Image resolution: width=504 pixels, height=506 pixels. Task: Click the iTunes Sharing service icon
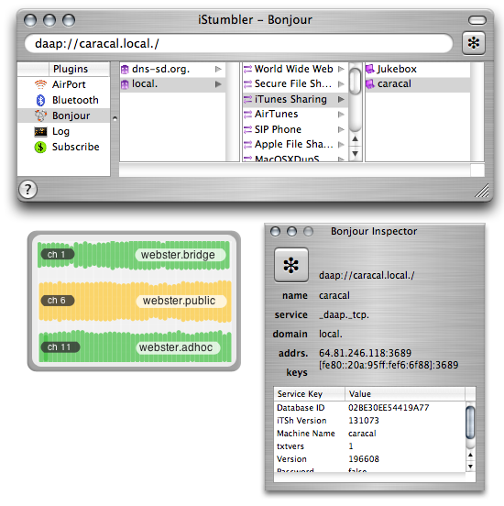pyautogui.click(x=247, y=99)
